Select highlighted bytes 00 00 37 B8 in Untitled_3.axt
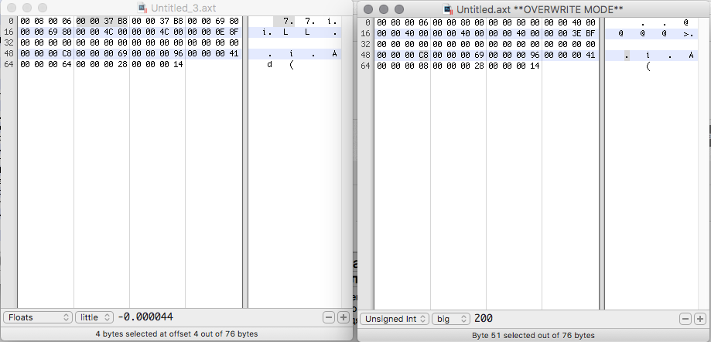Image resolution: width=711 pixels, height=342 pixels. pos(102,21)
